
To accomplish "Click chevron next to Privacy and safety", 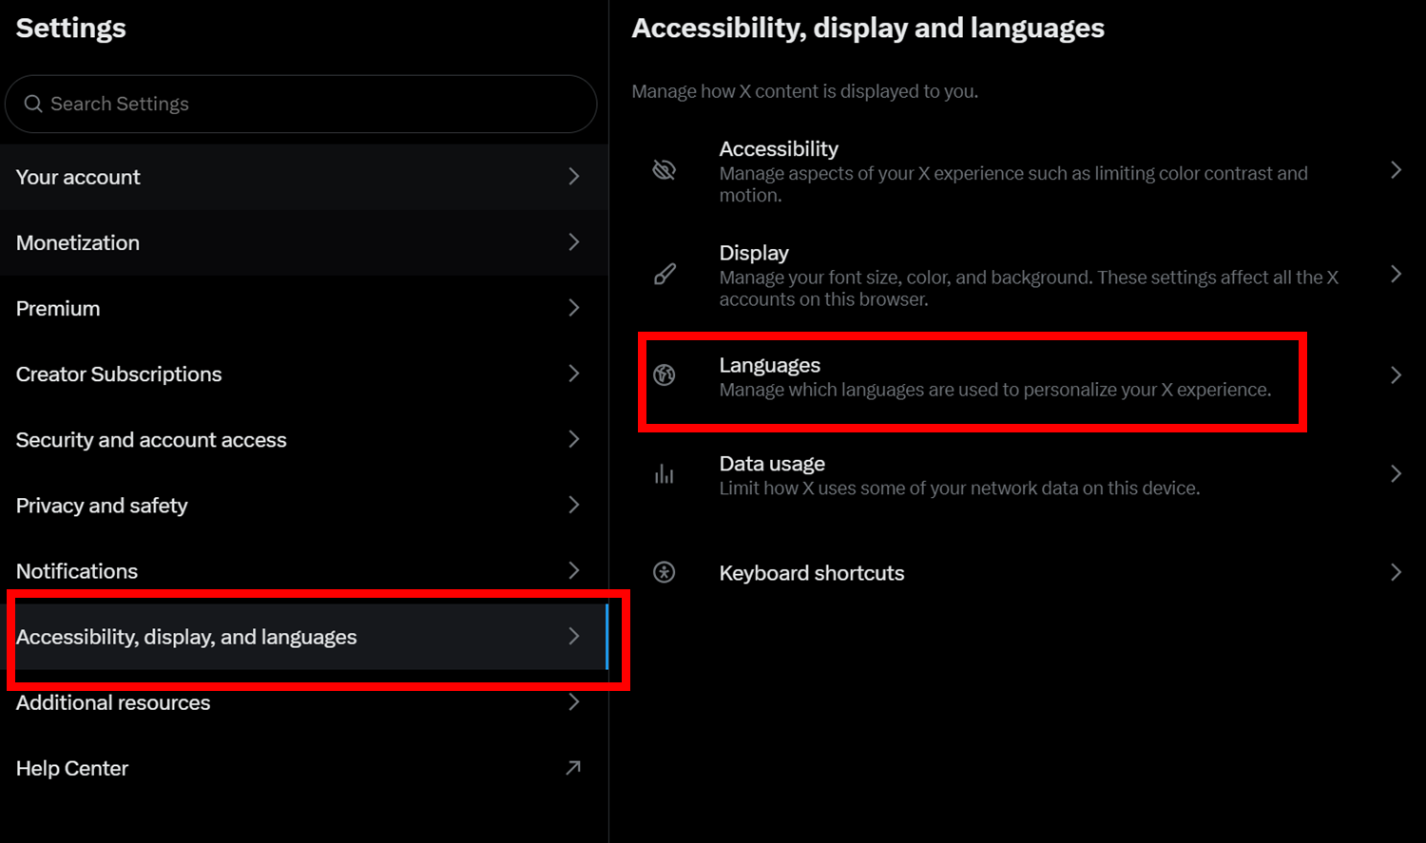I will [x=573, y=505].
